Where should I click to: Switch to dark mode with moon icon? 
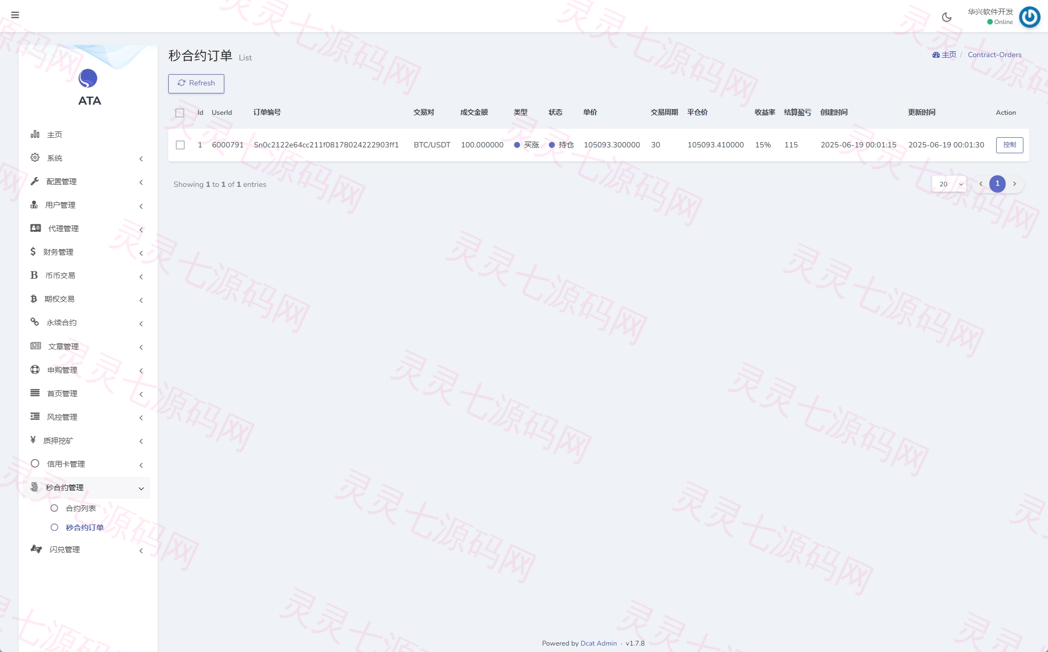[x=947, y=17]
